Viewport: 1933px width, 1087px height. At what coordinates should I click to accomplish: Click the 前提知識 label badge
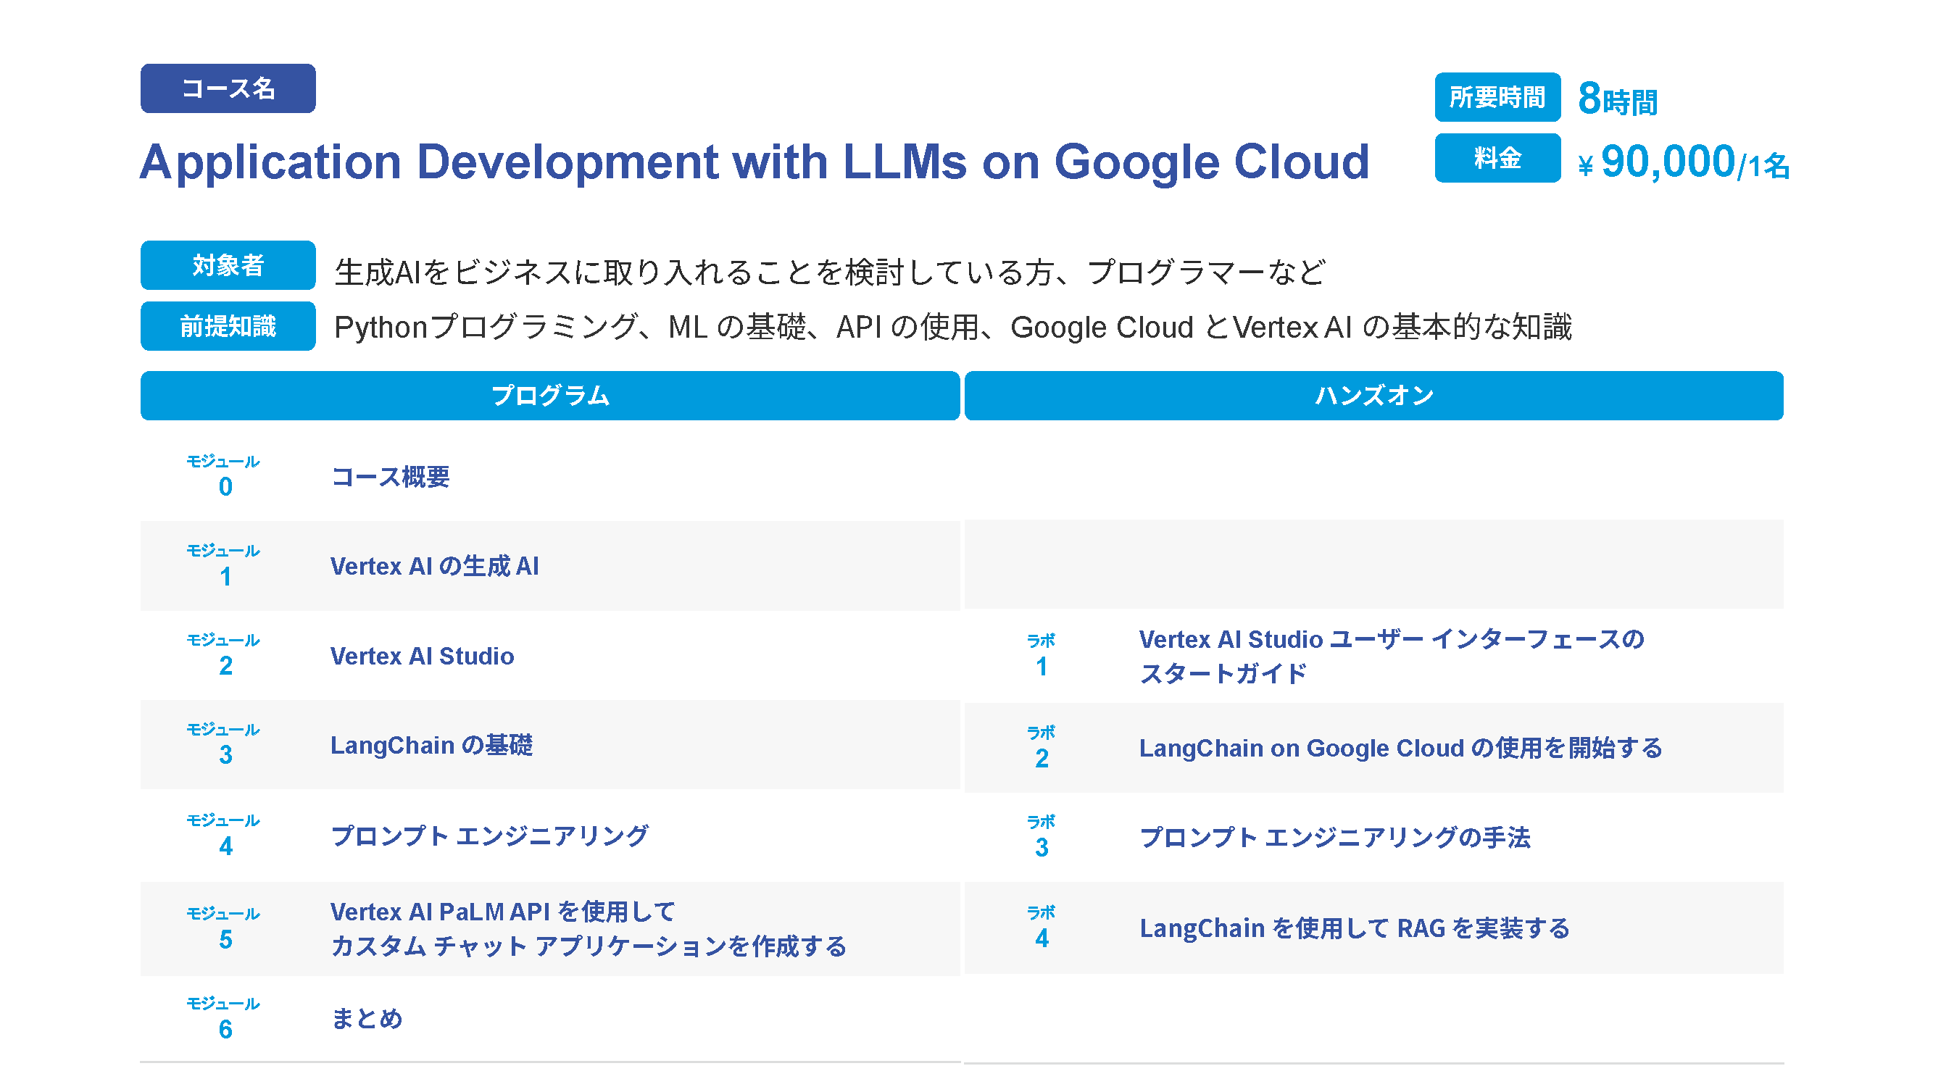pos(228,326)
